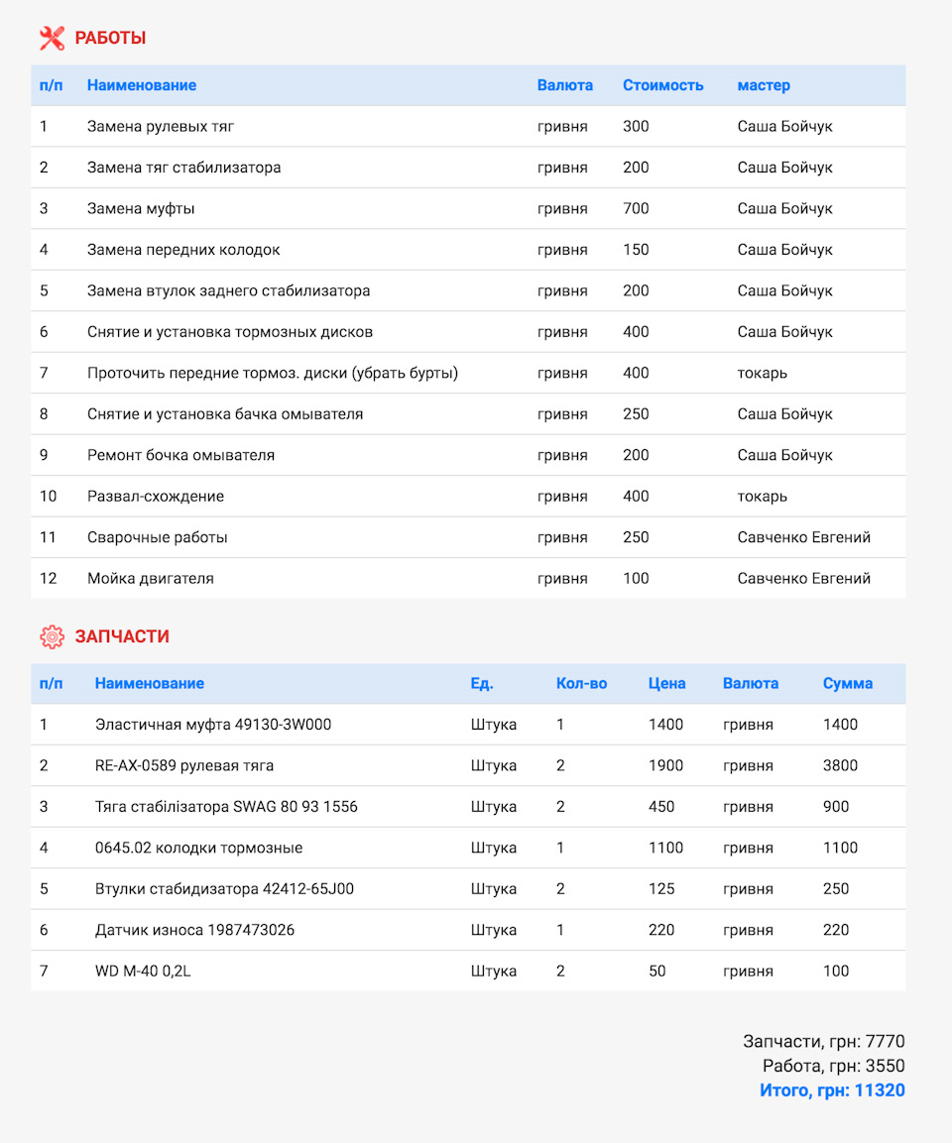Select Проточить передние тормоз. диски row
The height and width of the screenshot is (1143, 952).
[x=273, y=374]
